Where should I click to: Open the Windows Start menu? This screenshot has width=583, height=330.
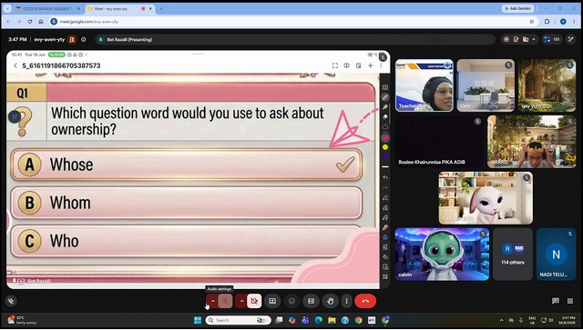coord(198,320)
